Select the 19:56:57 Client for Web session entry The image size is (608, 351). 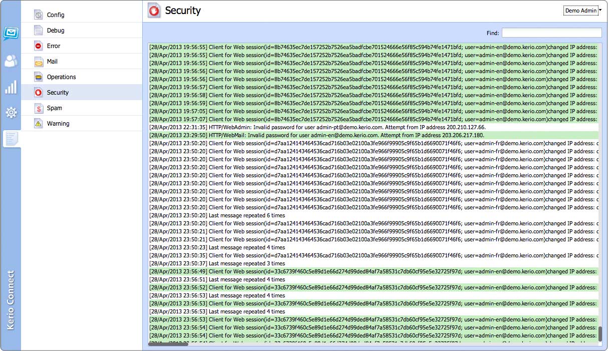[373, 87]
